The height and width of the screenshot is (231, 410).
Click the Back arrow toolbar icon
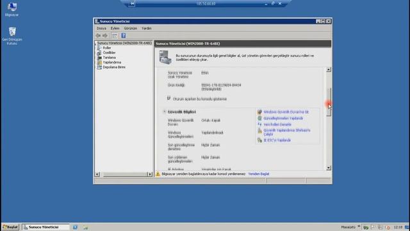(98, 36)
